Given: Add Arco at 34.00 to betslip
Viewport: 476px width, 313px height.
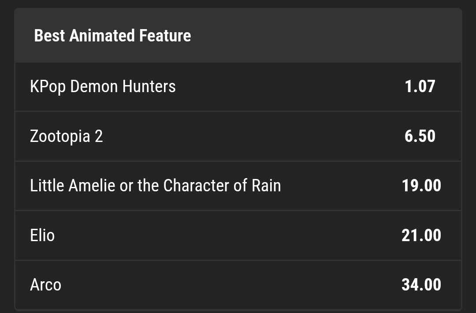Looking at the screenshot, I should pyautogui.click(x=421, y=285).
